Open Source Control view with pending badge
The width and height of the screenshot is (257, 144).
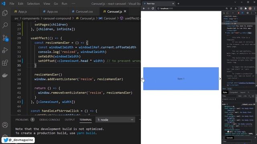[5, 38]
